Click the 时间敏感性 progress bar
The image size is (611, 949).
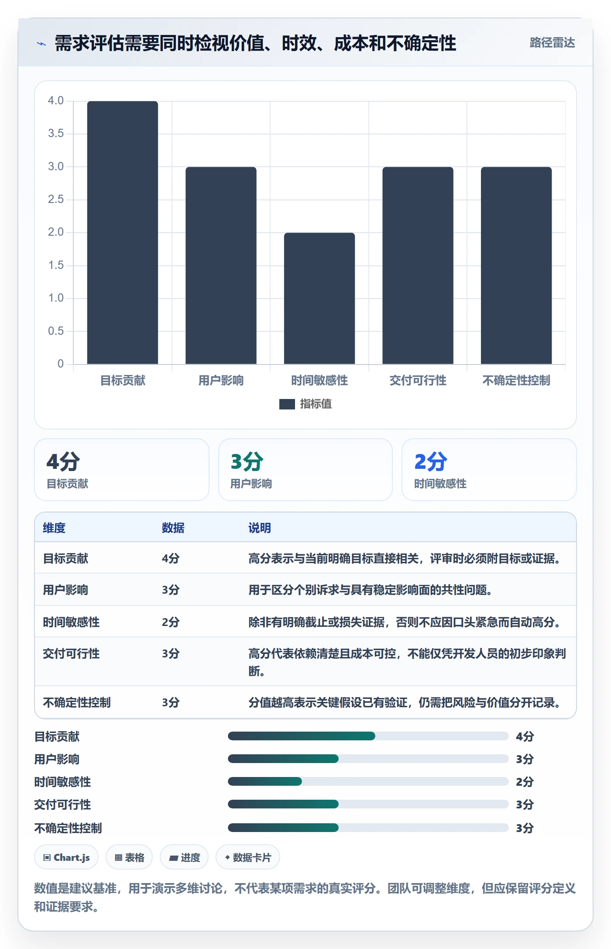pos(368,781)
